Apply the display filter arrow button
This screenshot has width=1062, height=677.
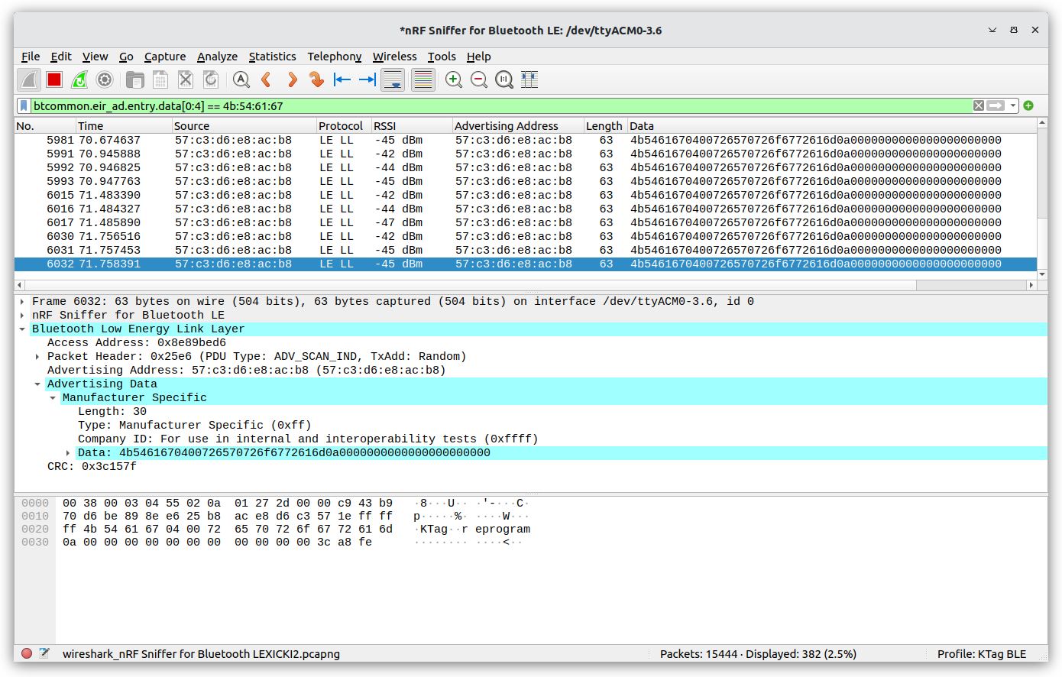click(x=996, y=105)
